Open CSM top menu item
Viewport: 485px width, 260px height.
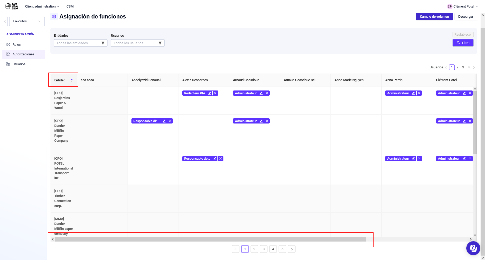click(70, 6)
